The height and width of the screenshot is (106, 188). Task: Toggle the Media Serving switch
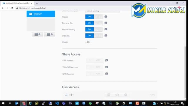[x=94, y=29]
